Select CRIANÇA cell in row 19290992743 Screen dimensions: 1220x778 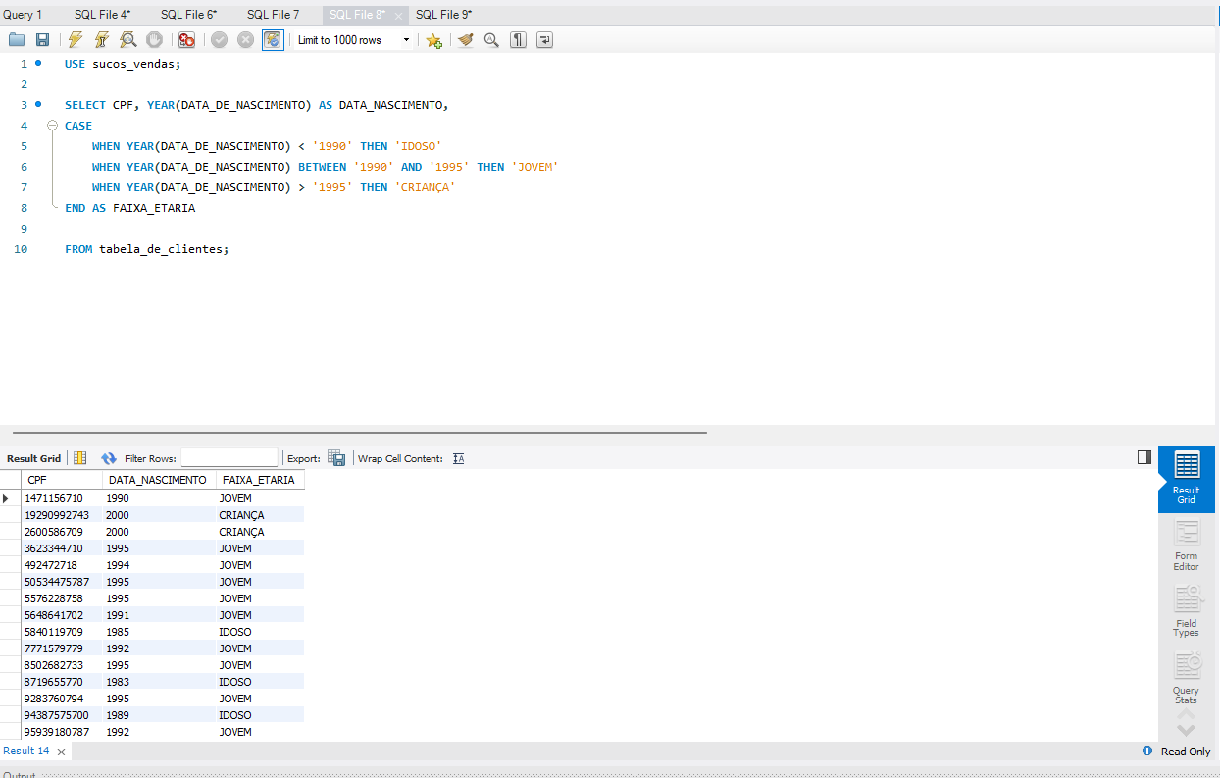click(260, 515)
